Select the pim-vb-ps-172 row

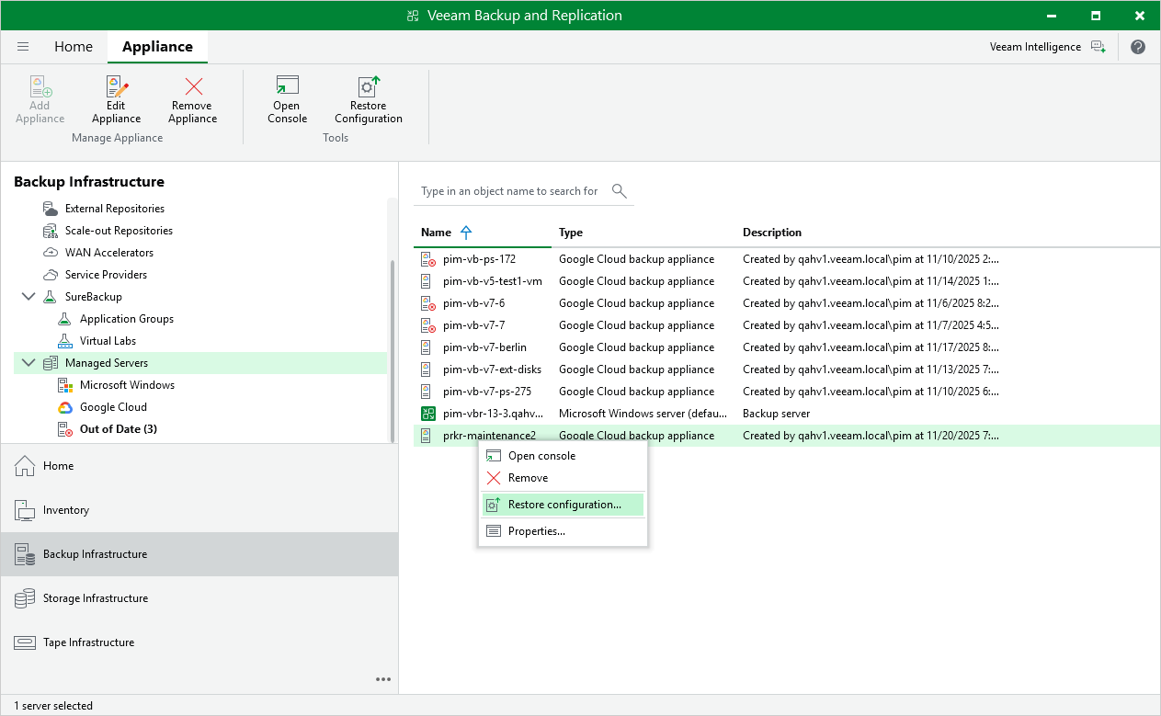(786, 259)
